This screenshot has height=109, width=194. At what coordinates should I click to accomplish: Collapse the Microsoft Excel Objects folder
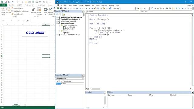click(x=59, y=25)
